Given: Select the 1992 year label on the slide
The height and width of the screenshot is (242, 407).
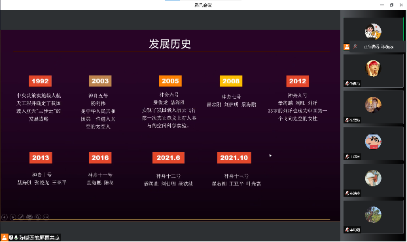Looking at the screenshot, I should point(40,81).
